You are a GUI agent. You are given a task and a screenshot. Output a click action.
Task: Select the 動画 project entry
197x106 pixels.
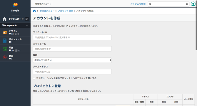15,57
